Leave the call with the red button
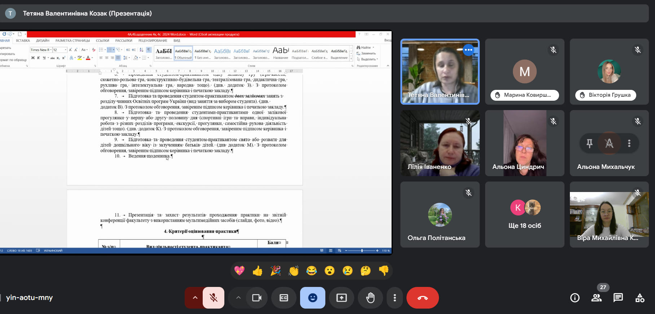This screenshot has height=314, width=655. click(423, 298)
